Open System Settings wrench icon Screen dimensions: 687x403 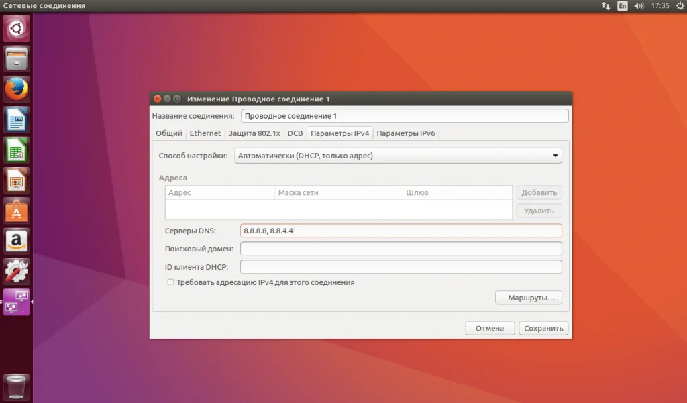pyautogui.click(x=16, y=271)
